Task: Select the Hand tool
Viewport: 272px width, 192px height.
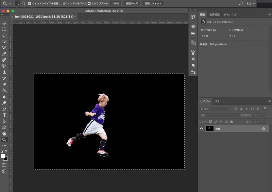Action: click(x=4, y=133)
